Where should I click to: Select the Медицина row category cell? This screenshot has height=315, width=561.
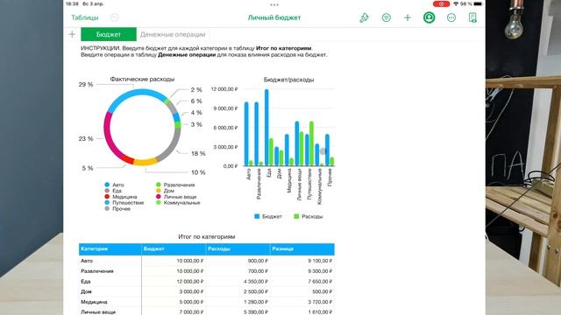[110, 302]
